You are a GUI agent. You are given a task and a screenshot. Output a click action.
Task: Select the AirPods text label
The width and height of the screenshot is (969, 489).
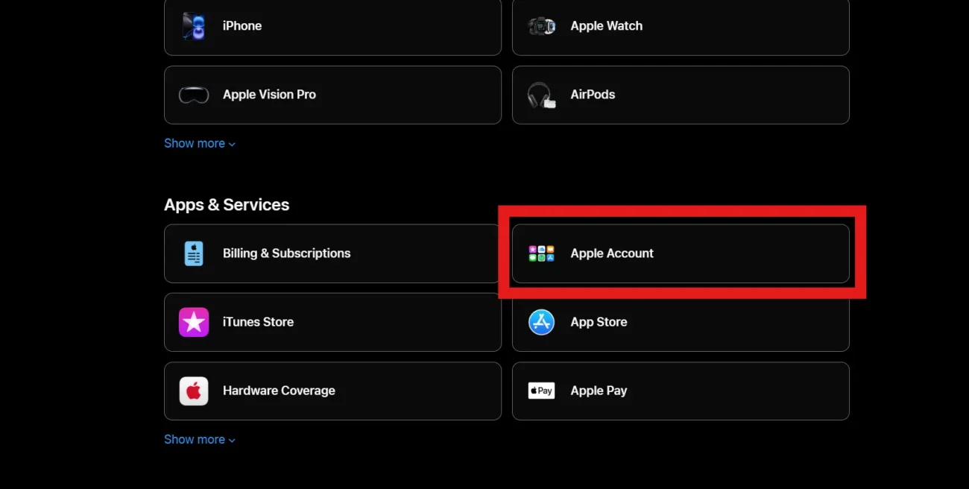pos(593,95)
